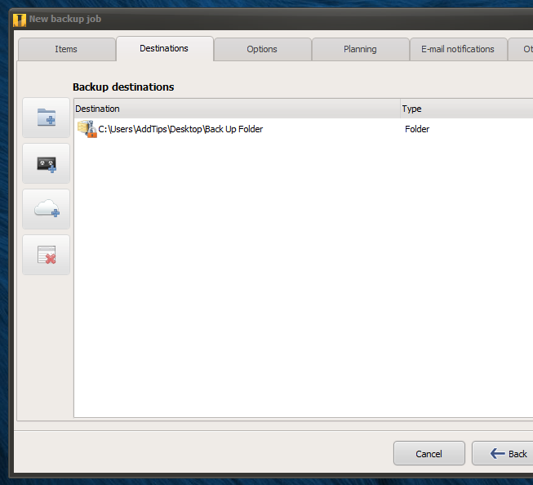533x485 pixels.
Task: Click the add folder destination icon
Action: coord(47,118)
